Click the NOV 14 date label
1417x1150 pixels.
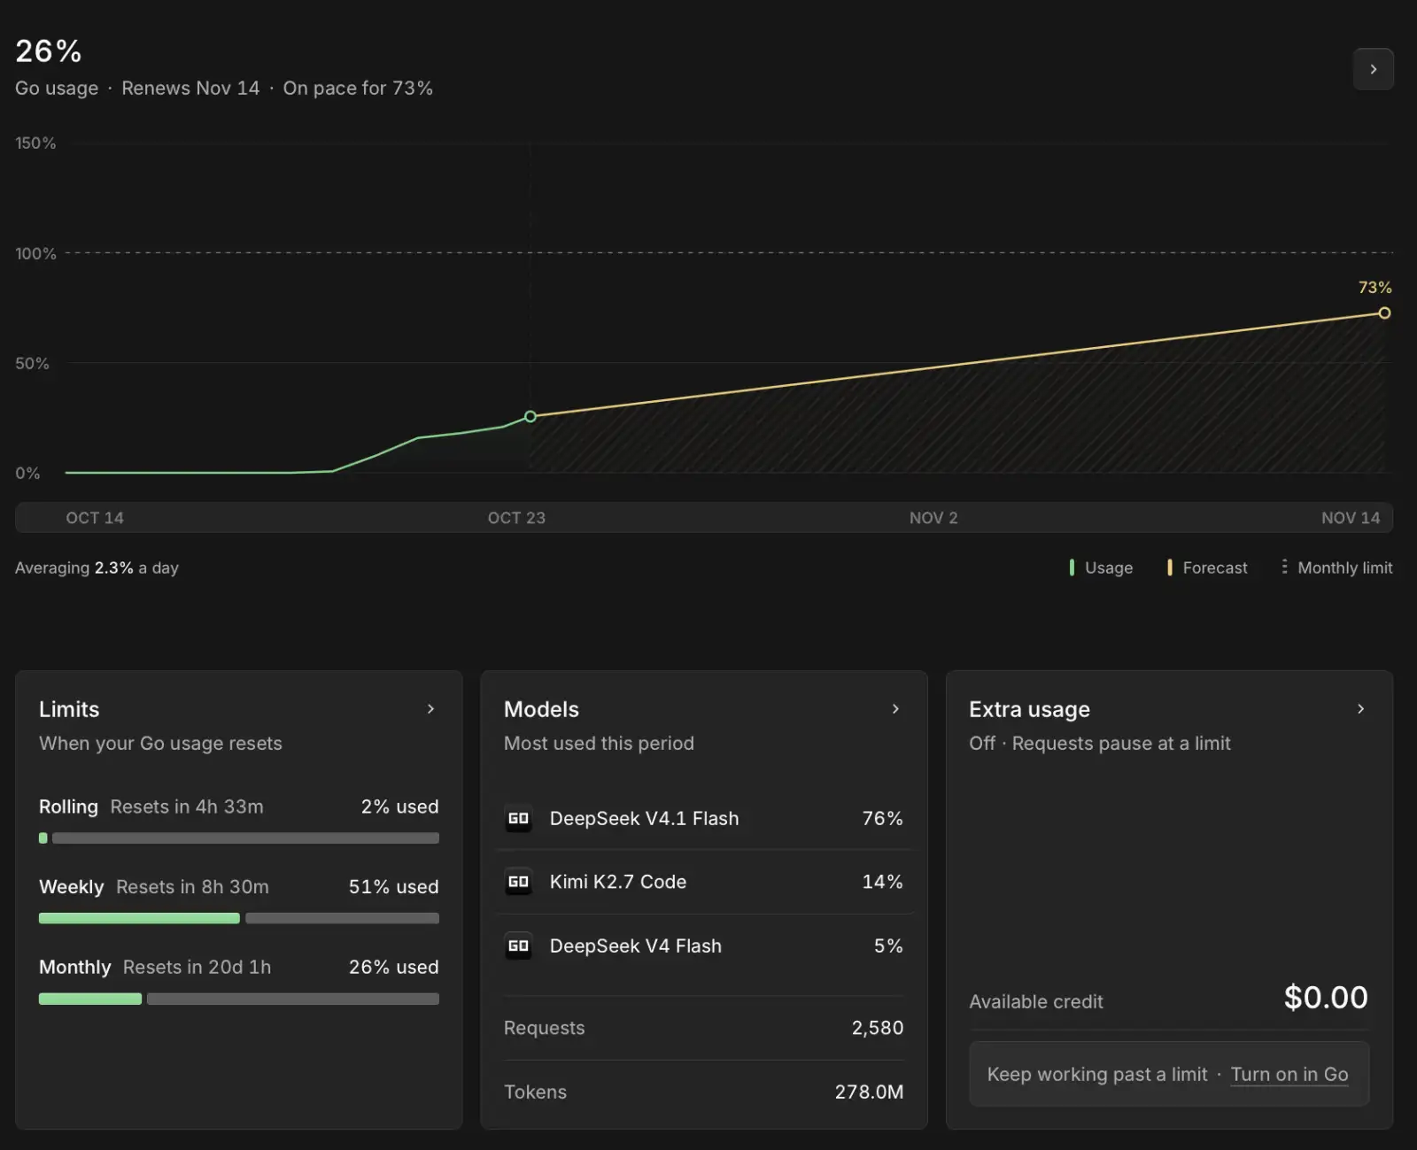(1351, 518)
